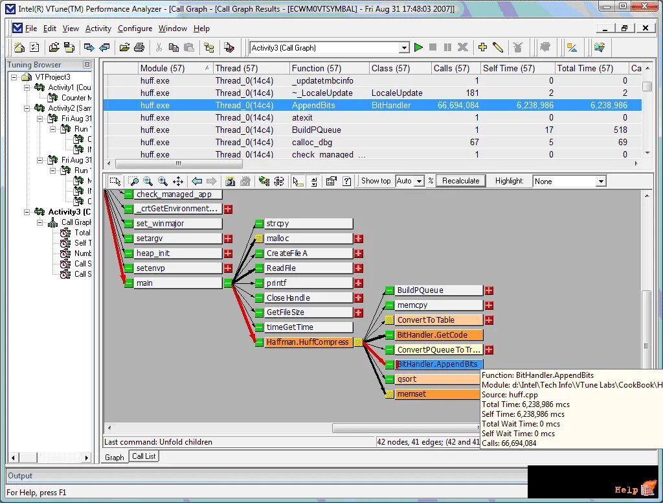Click the green tree graph-layout icon
663x503 pixels.
point(264,181)
